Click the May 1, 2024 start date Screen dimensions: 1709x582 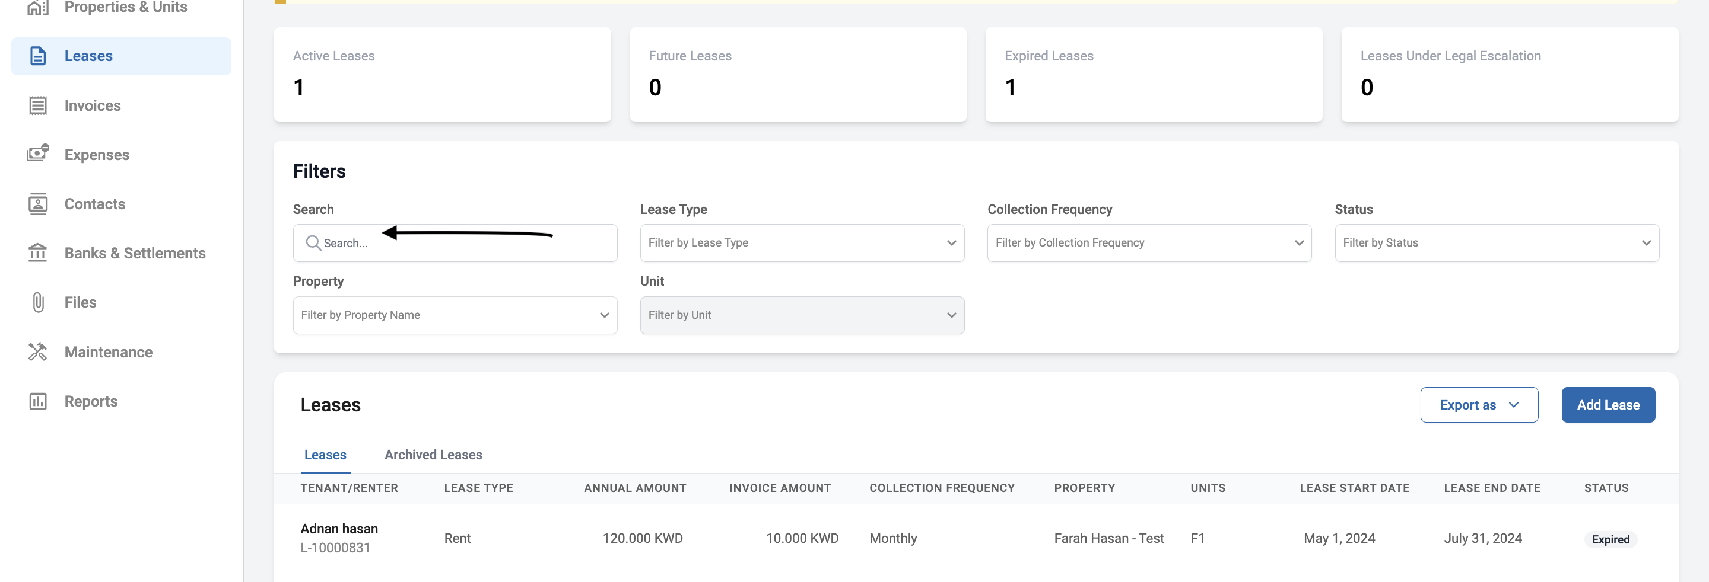coord(1339,538)
